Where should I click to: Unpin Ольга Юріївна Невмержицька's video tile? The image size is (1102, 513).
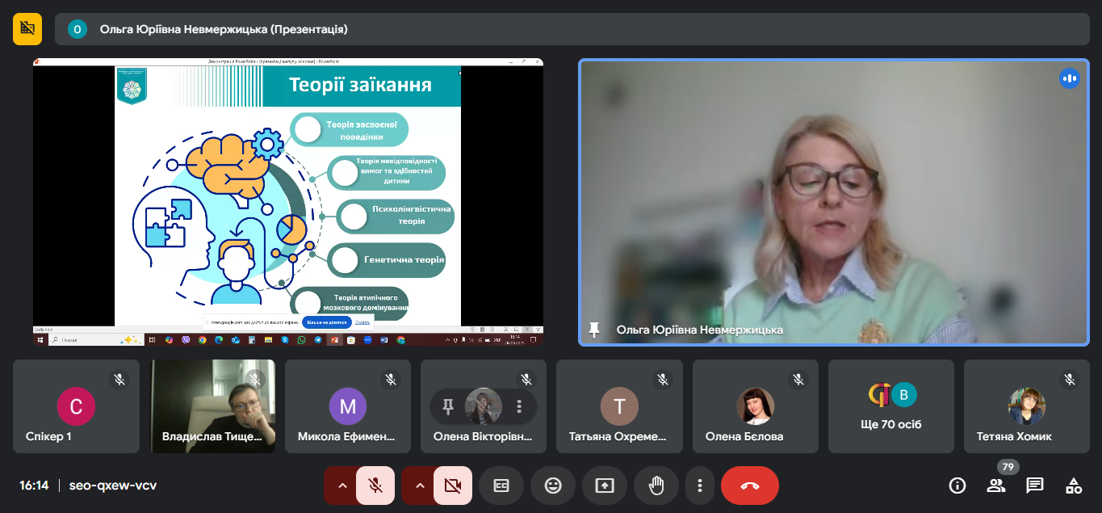click(595, 330)
